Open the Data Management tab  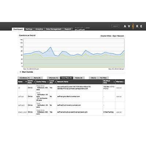[54, 29]
